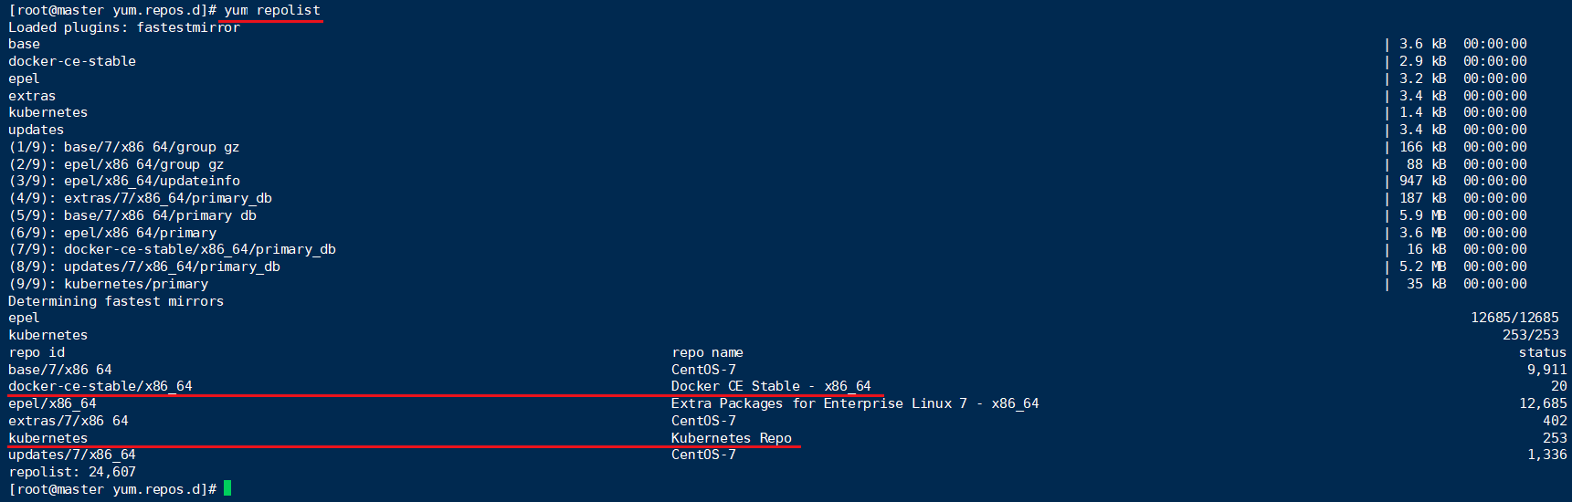
Task: Click the "9,911" status value for base
Action: pos(1546,370)
